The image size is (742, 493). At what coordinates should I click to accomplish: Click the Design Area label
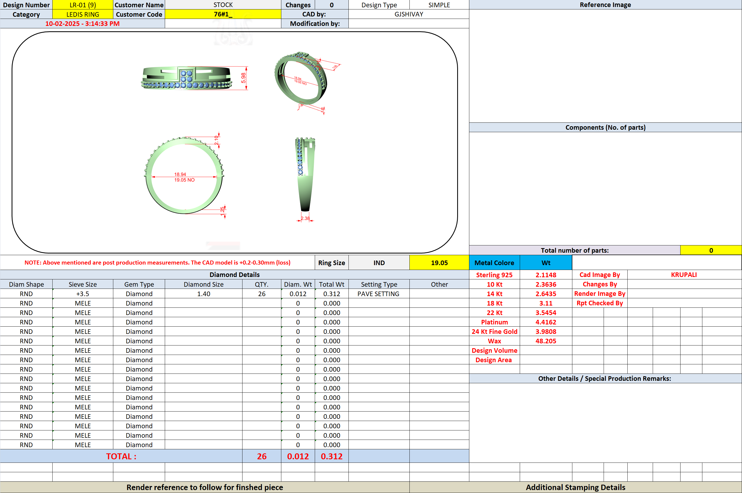click(494, 360)
